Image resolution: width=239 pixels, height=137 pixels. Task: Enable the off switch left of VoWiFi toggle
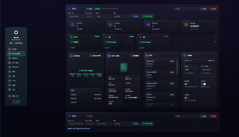tap(187, 84)
